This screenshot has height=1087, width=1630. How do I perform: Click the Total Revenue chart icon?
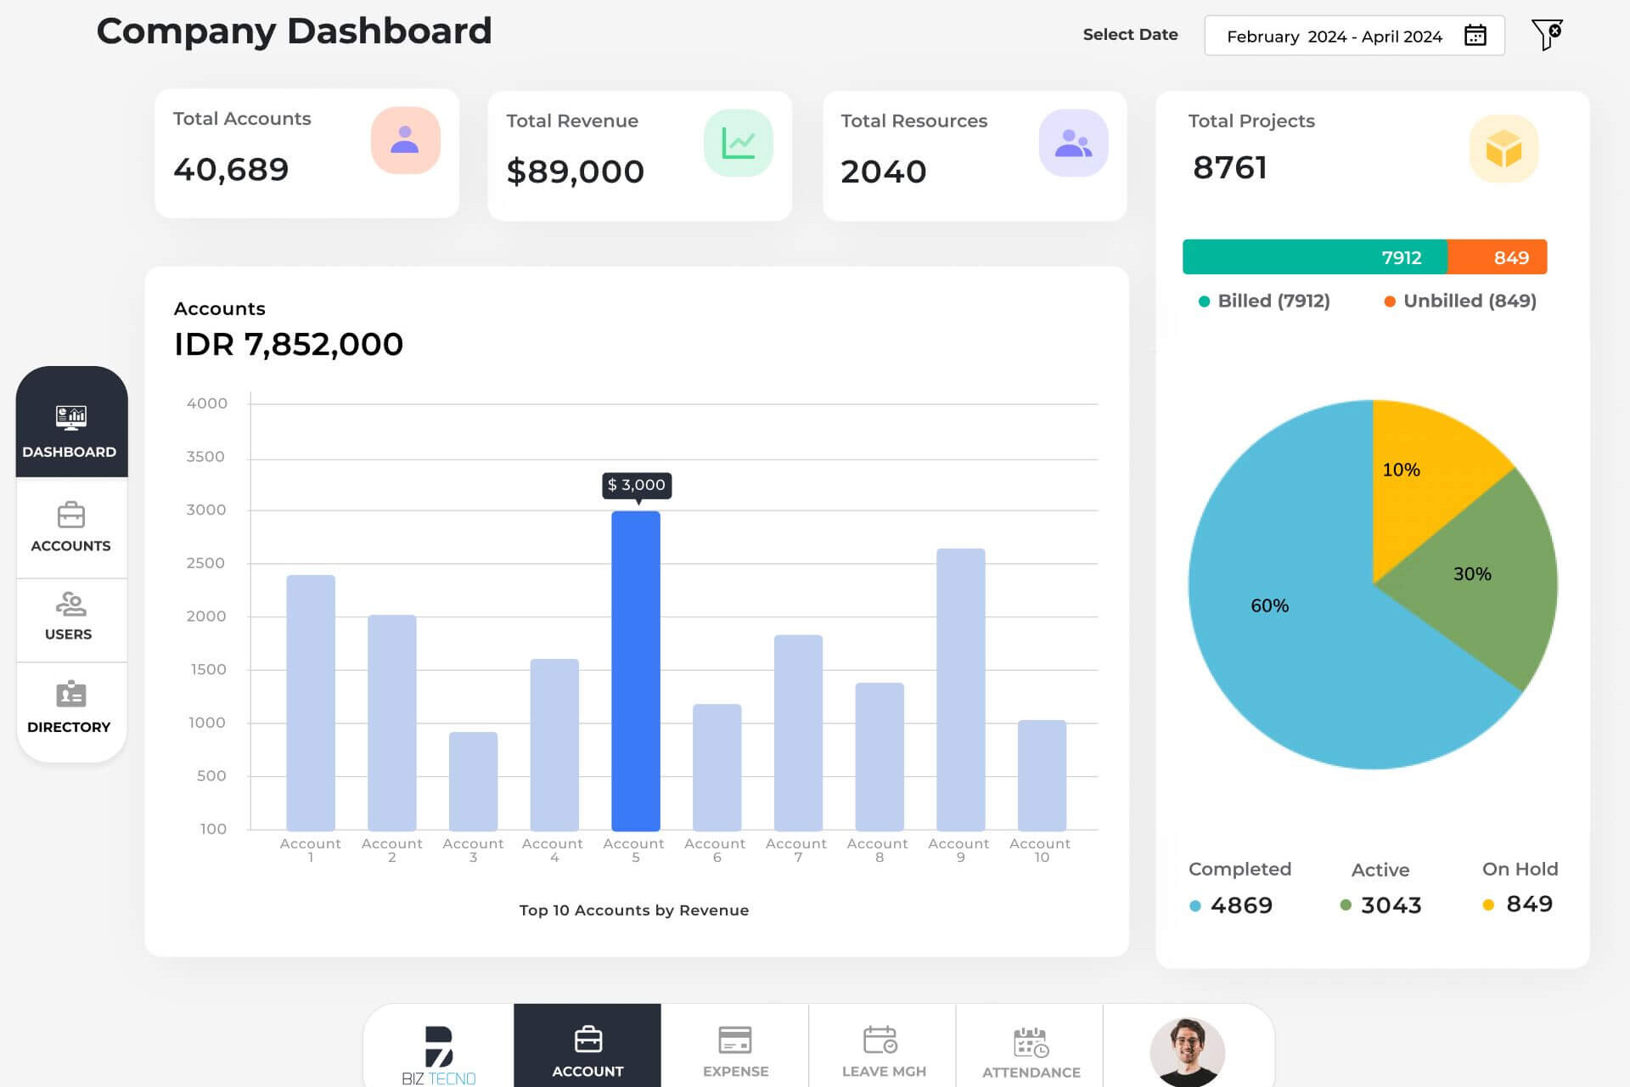738,143
